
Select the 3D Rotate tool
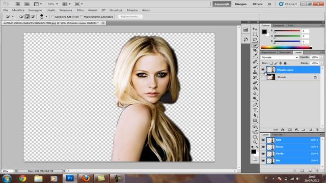pyautogui.click(x=255, y=127)
